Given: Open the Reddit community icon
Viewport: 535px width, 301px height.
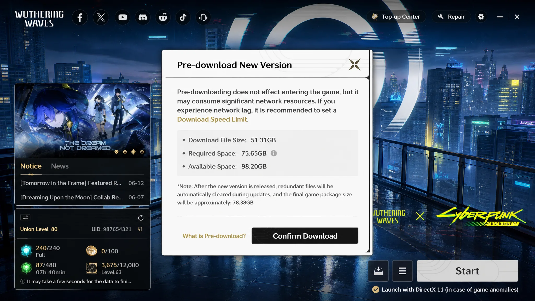Looking at the screenshot, I should tap(163, 18).
